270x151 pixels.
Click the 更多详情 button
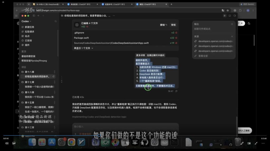coord(140,55)
